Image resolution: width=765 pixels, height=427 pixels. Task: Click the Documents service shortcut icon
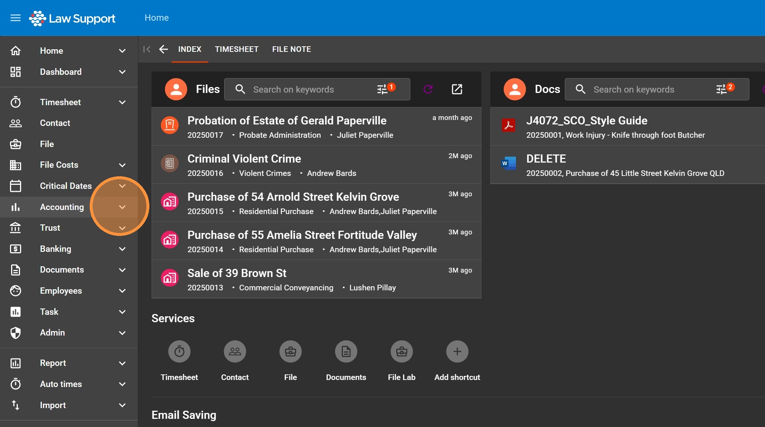coord(346,351)
